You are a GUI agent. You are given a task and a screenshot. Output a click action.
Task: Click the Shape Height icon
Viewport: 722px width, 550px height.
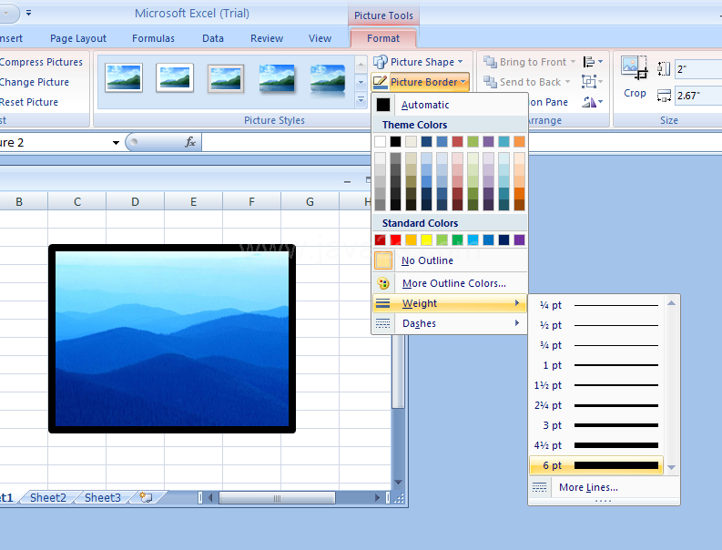(x=664, y=69)
